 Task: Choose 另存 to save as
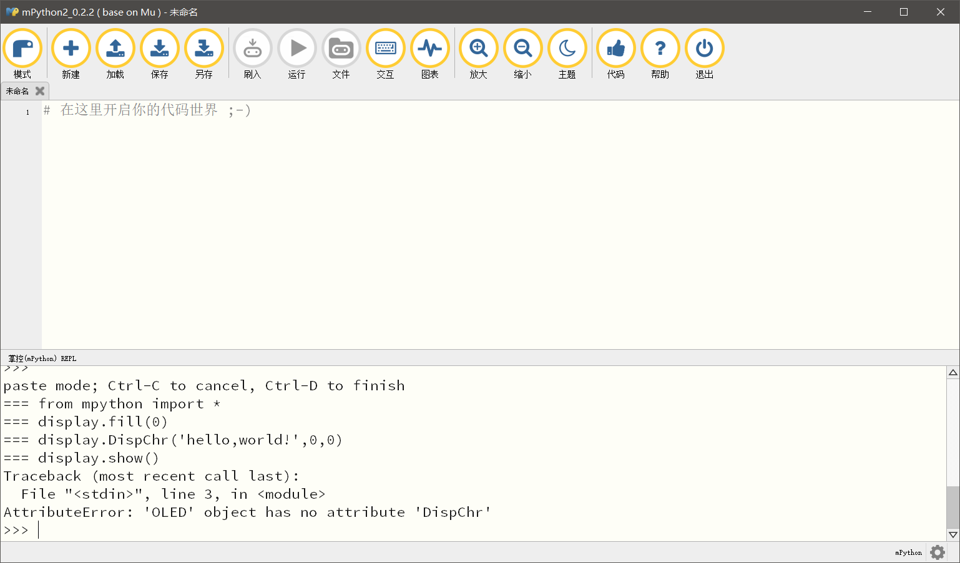point(204,54)
